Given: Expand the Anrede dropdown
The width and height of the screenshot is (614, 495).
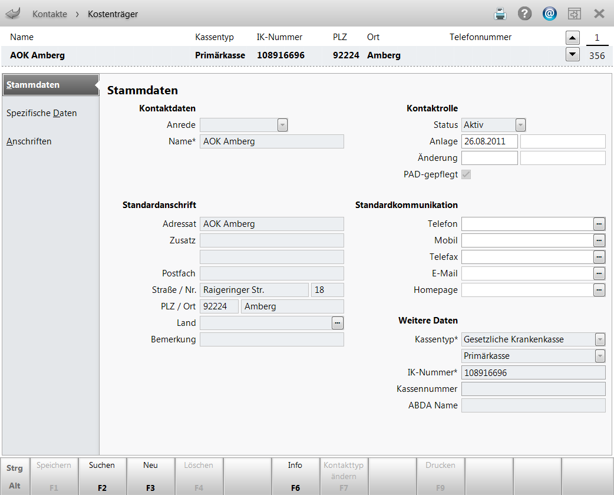Looking at the screenshot, I should pos(282,125).
